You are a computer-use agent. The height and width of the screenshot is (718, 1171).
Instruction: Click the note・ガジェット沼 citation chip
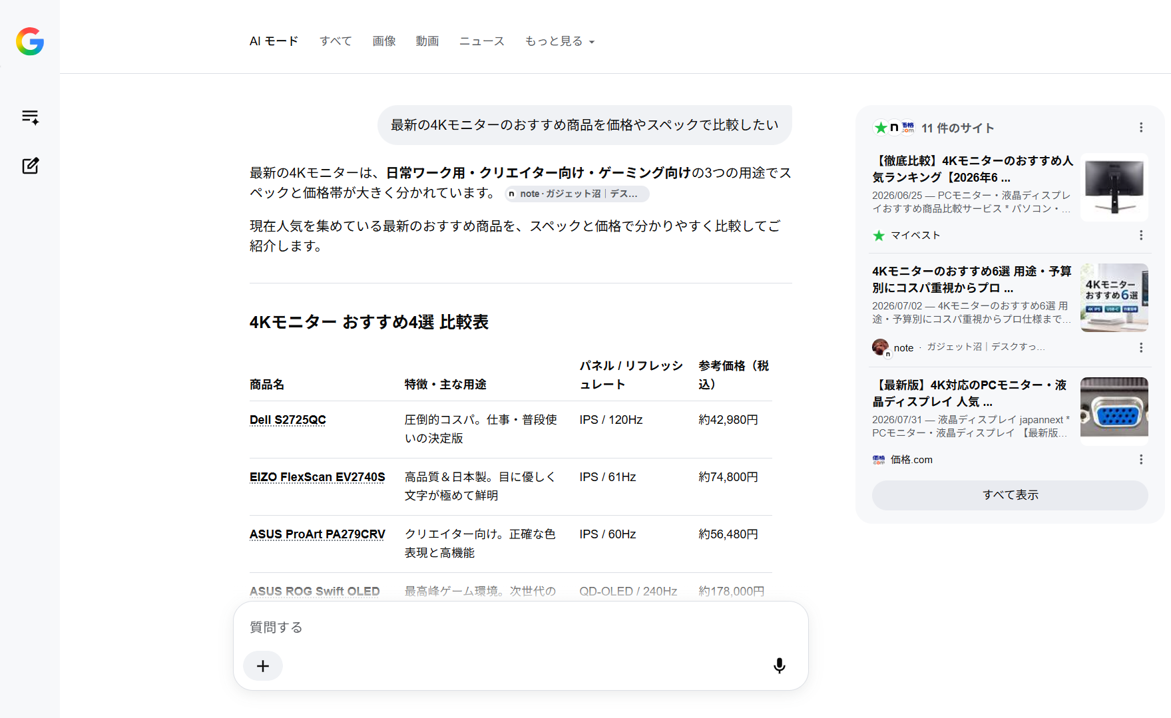pos(577,194)
